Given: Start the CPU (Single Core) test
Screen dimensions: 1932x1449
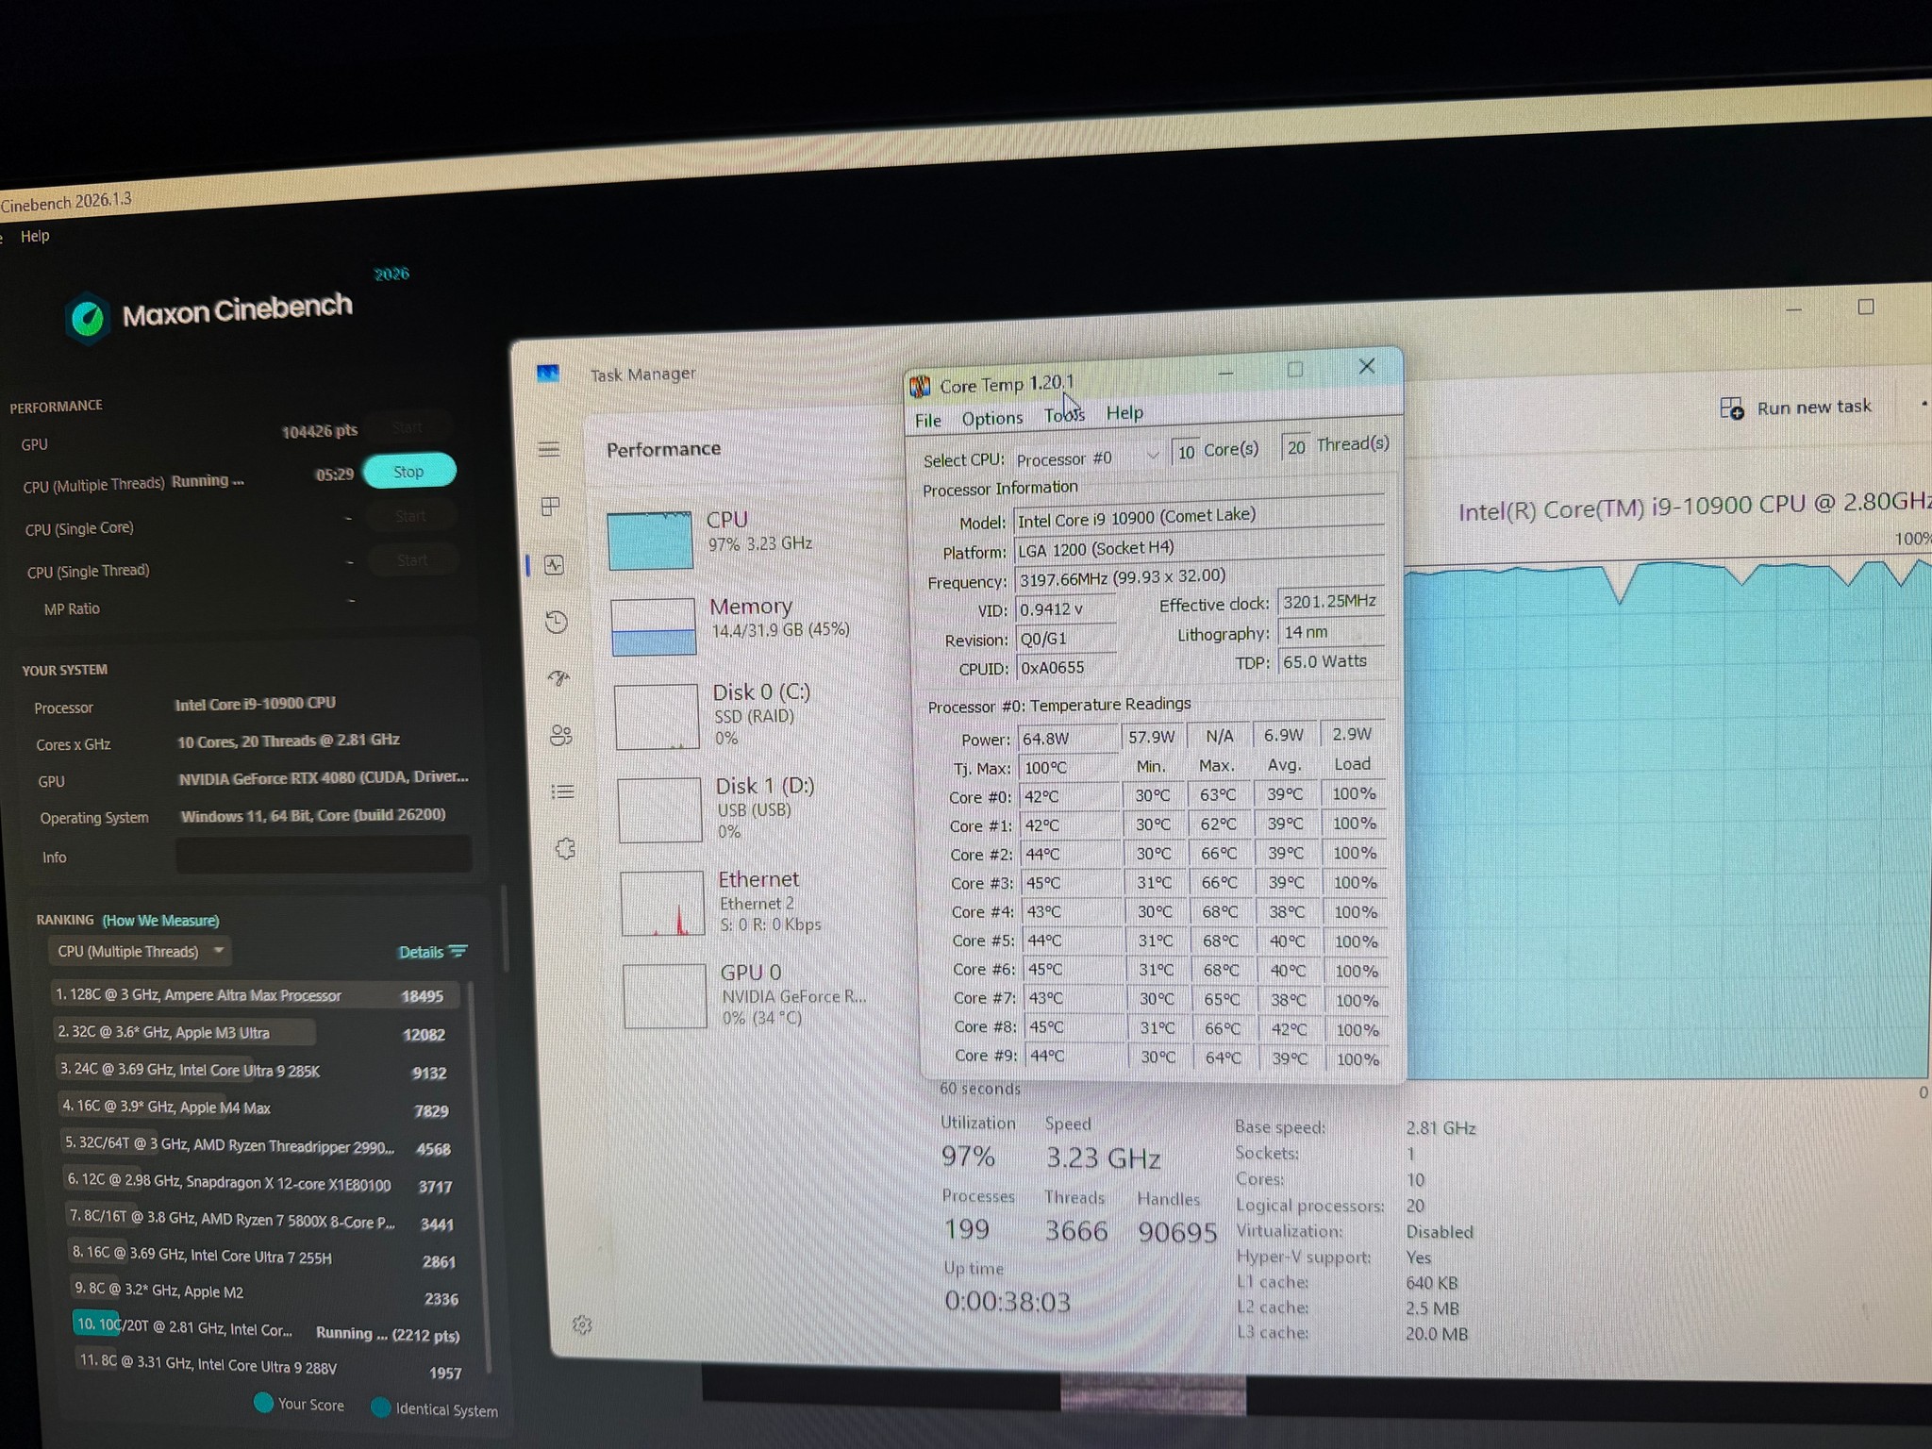Looking at the screenshot, I should [410, 516].
